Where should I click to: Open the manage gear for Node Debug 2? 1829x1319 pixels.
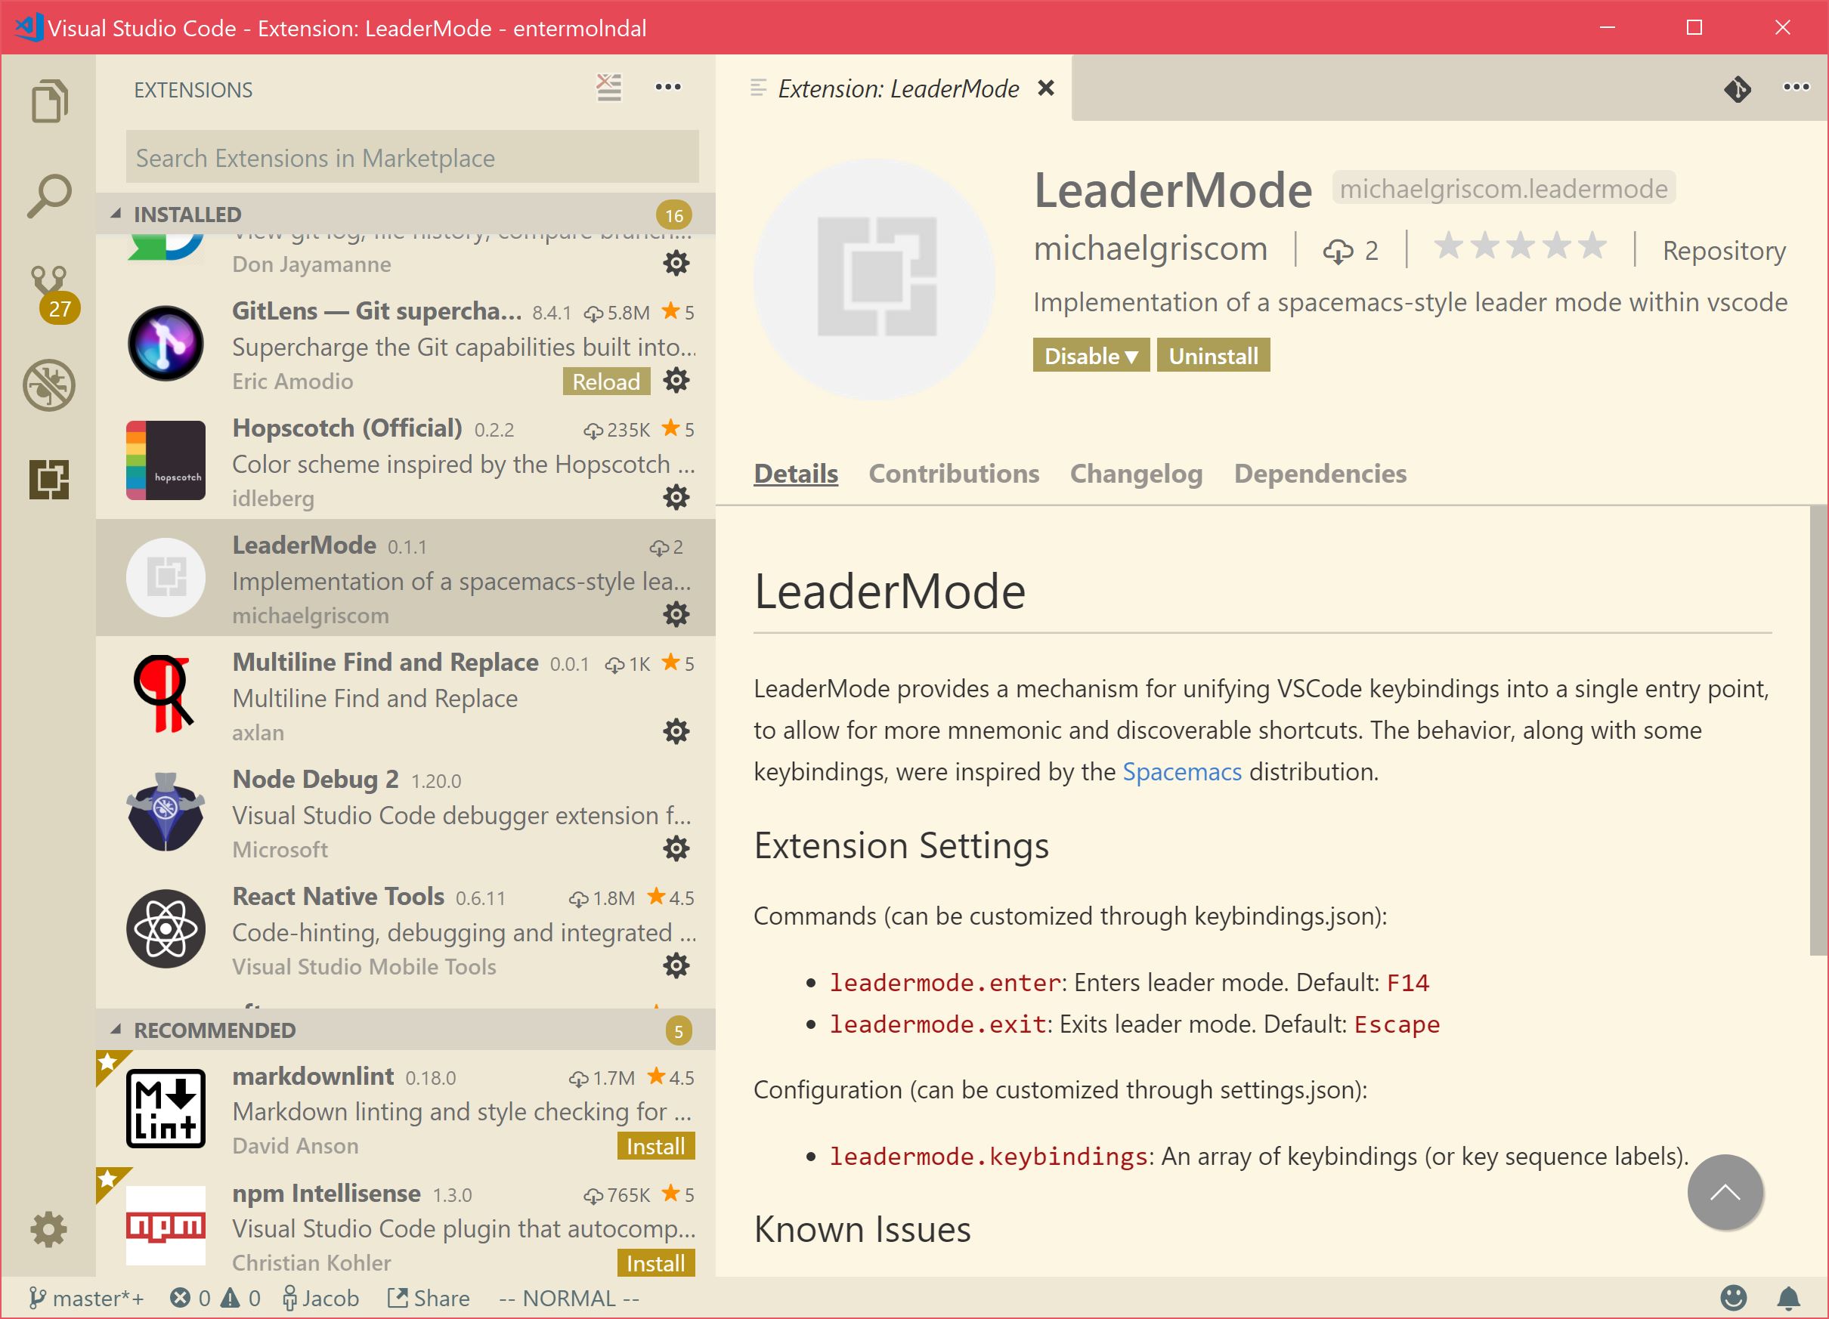[676, 848]
